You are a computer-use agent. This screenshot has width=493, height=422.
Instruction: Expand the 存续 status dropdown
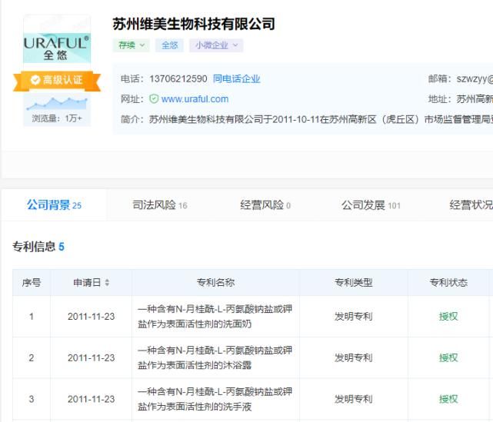tap(131, 45)
